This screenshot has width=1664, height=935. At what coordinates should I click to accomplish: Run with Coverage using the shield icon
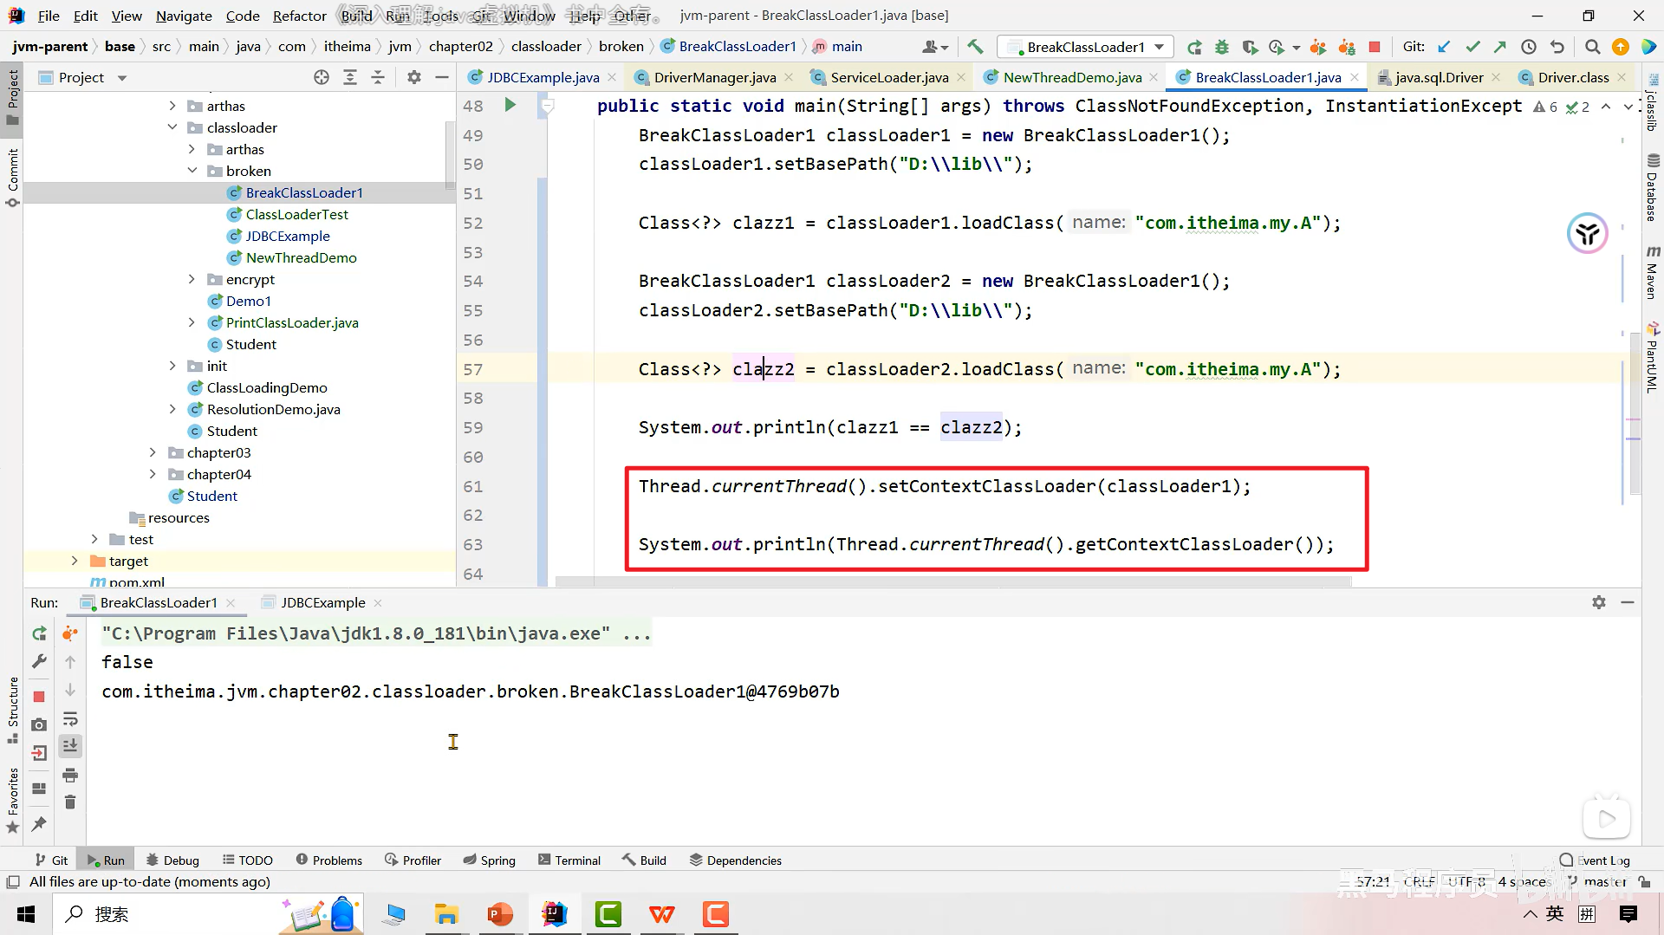(x=1249, y=47)
